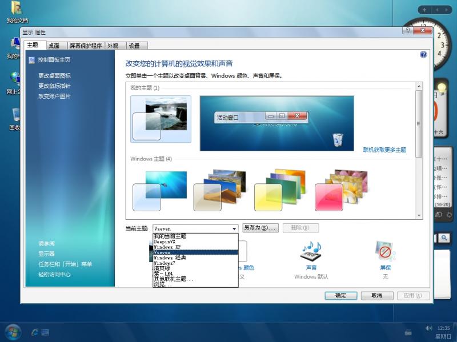The width and height of the screenshot is (457, 342).
Task: Click the show desktop quick launch icon
Action: [x=45, y=332]
